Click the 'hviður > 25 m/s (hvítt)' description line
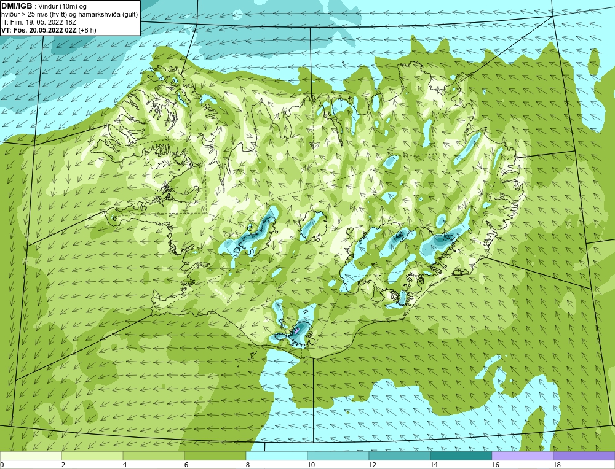This screenshot has height=469, width=615. (69, 15)
